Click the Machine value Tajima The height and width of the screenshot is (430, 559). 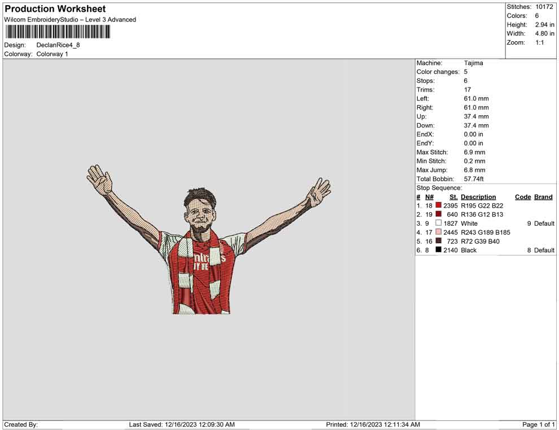tap(473, 63)
